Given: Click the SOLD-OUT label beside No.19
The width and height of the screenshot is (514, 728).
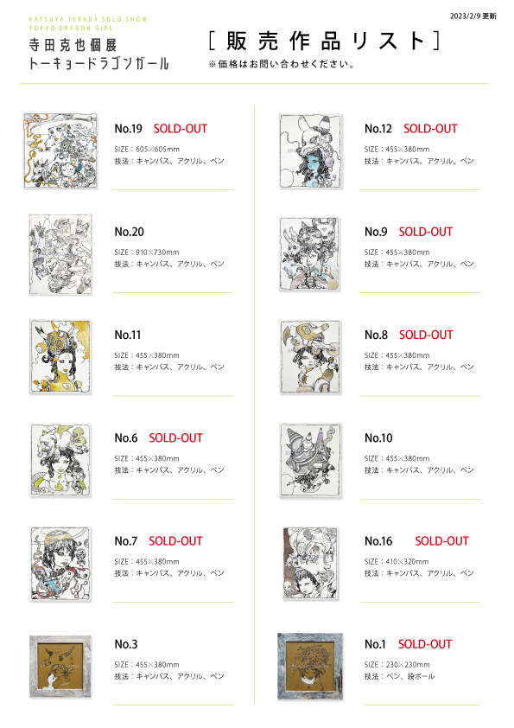Looking at the screenshot, I should point(181,129).
